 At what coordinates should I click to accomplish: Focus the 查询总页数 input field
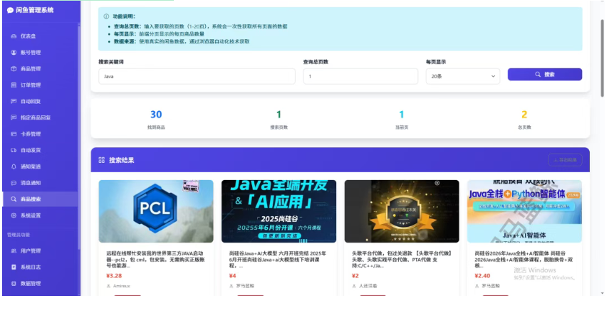point(360,76)
